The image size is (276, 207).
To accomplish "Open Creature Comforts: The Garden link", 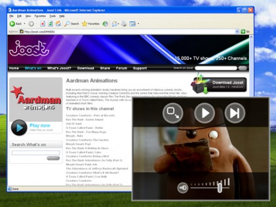I will [87, 140].
